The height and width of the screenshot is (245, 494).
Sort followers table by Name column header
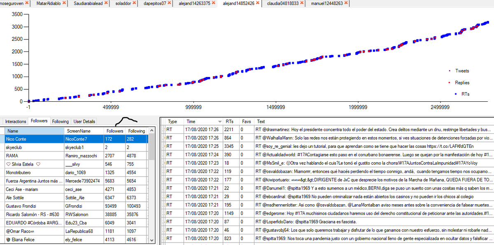click(34, 131)
